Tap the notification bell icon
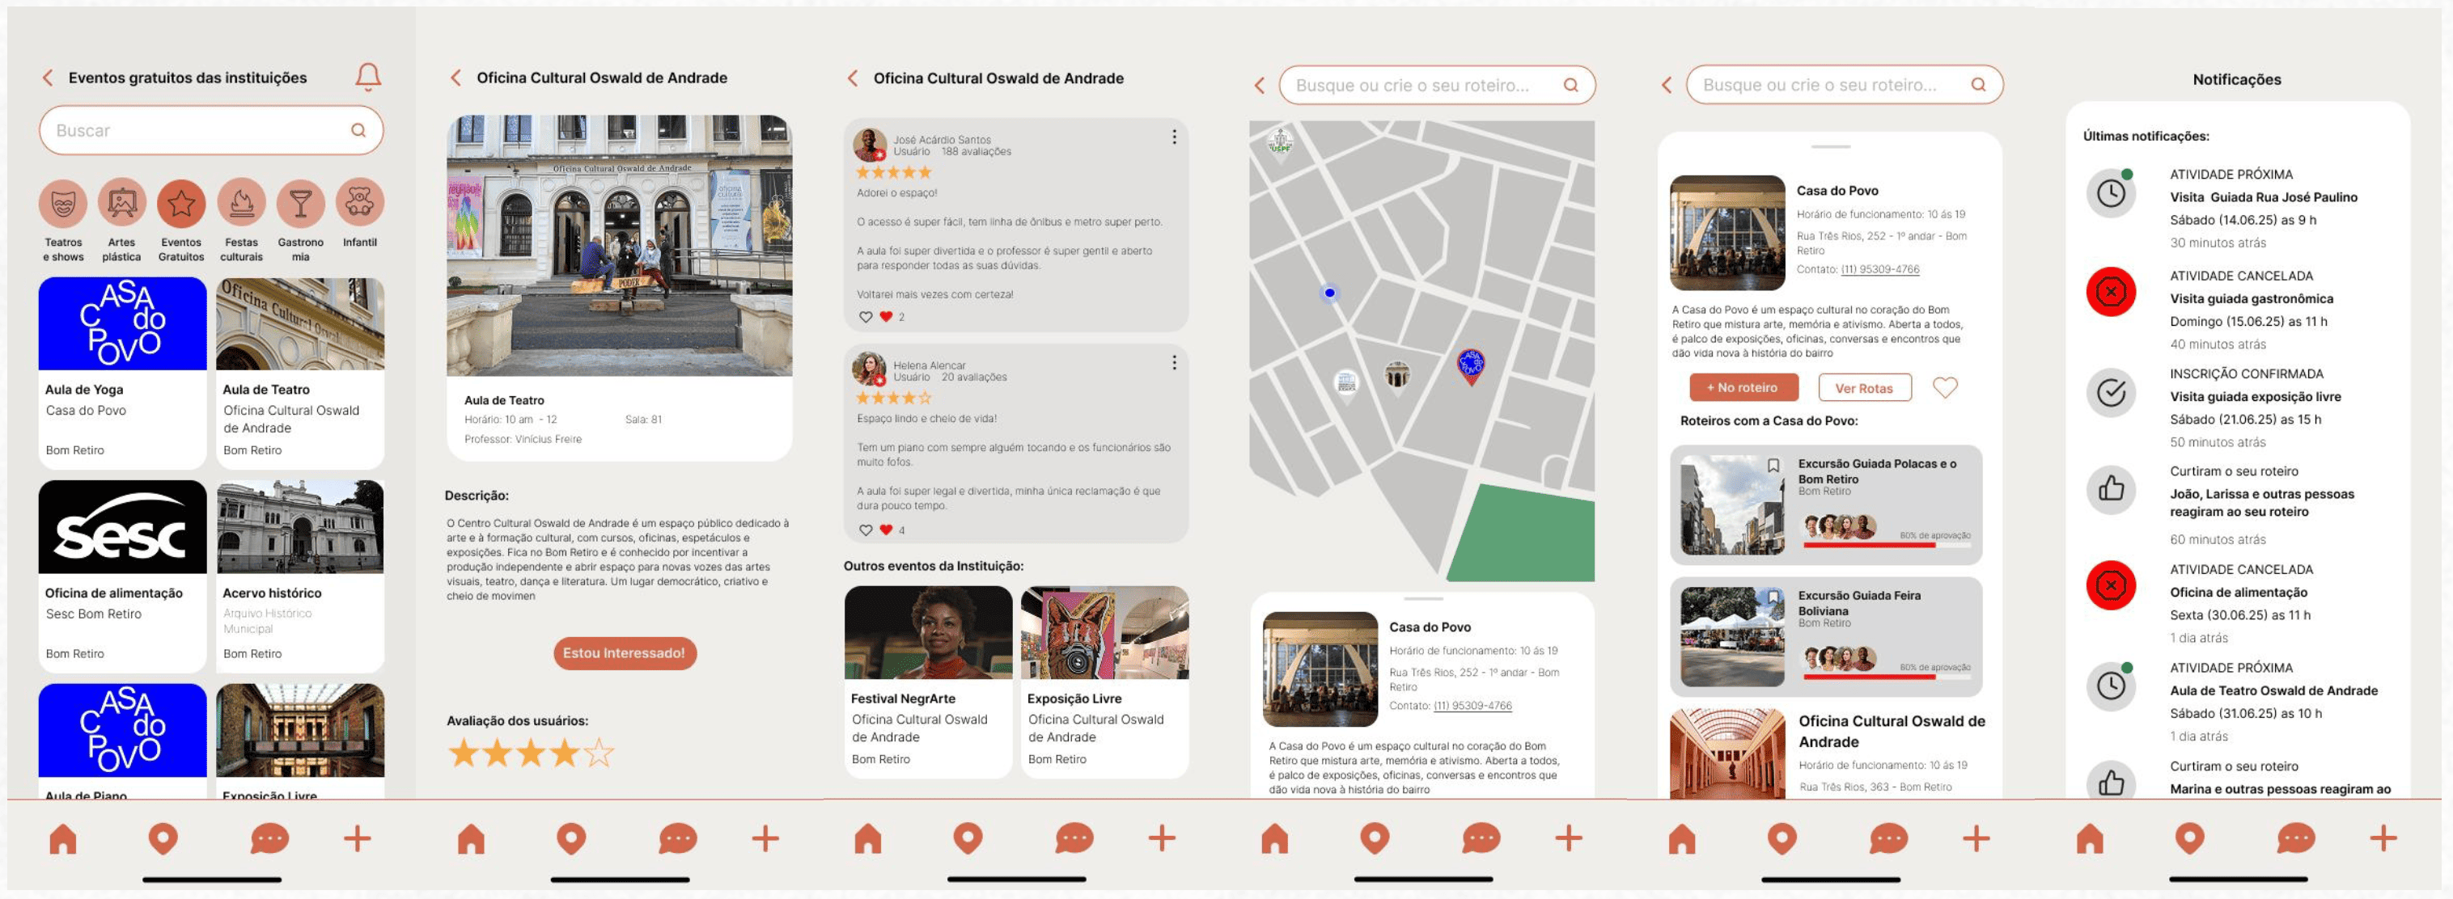The height and width of the screenshot is (899, 2453). [x=367, y=77]
